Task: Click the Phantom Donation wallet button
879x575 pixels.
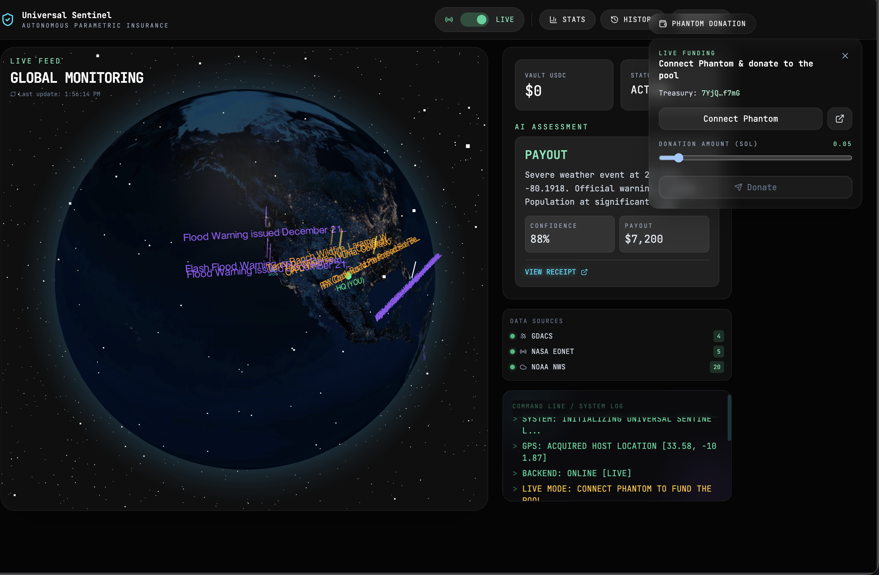Action: click(x=702, y=24)
